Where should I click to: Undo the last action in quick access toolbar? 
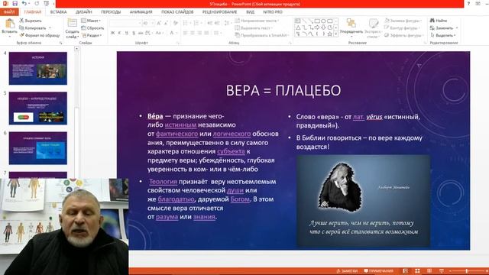point(24,3)
